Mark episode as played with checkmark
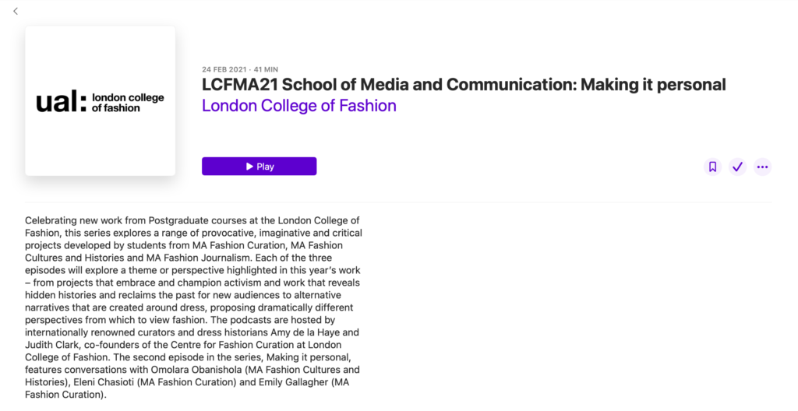This screenshot has height=411, width=798. pos(737,167)
